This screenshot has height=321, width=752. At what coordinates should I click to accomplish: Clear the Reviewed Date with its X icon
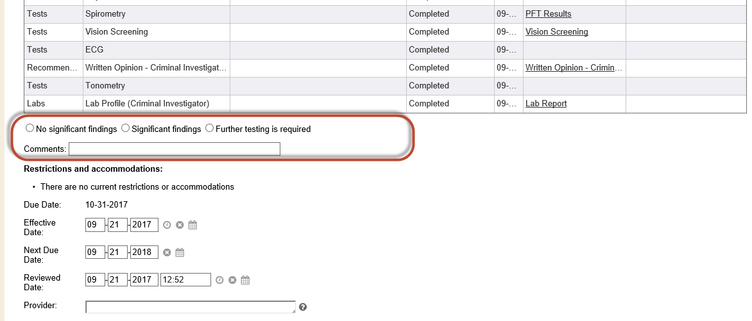232,280
